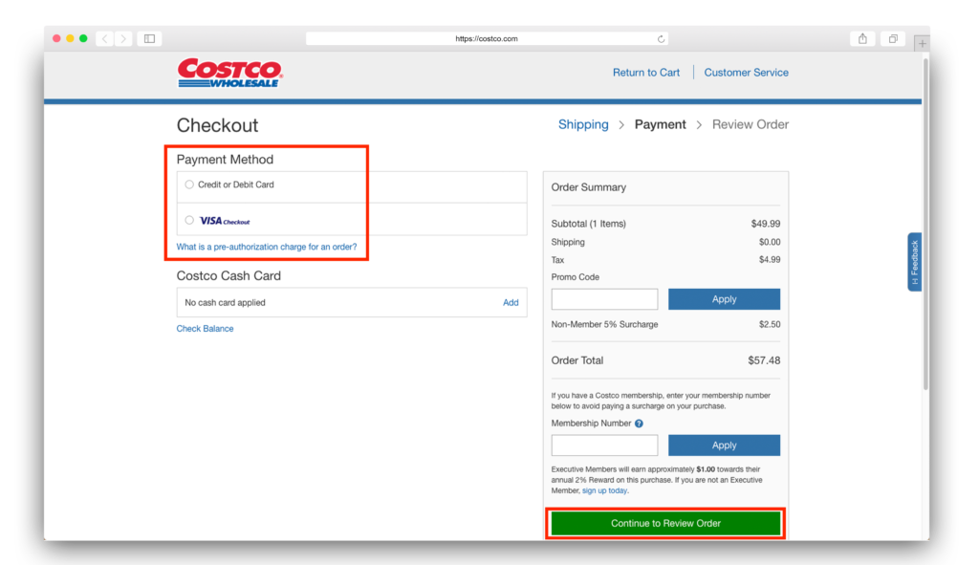Click the Tax amount $4.99
The width and height of the screenshot is (979, 565).
click(x=770, y=260)
